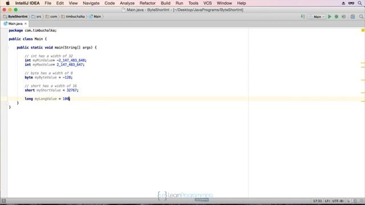Open the Refactor menu
This screenshot has width=365, height=205.
[148, 3]
